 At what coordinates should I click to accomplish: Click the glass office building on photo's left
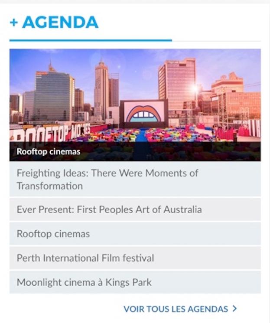click(54, 95)
